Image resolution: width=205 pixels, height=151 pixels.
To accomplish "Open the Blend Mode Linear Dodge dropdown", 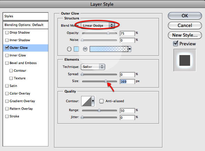I will (98, 26).
